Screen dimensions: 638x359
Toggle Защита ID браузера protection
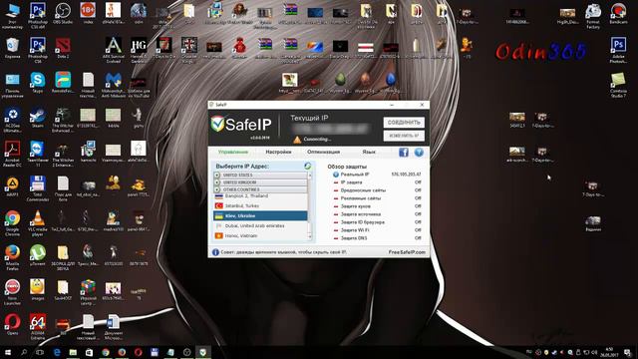coord(377,222)
